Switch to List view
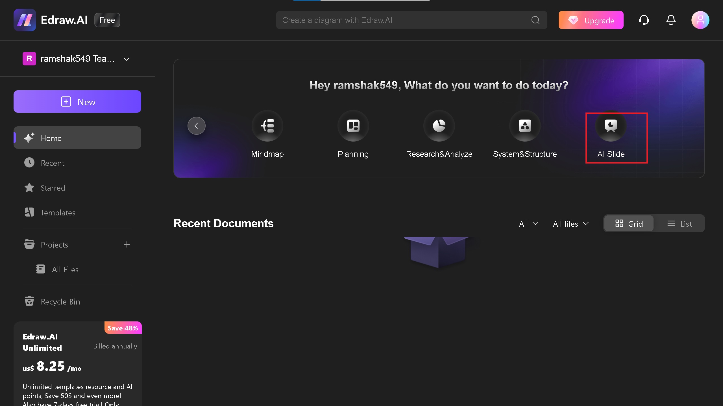Image resolution: width=723 pixels, height=406 pixels. point(680,224)
